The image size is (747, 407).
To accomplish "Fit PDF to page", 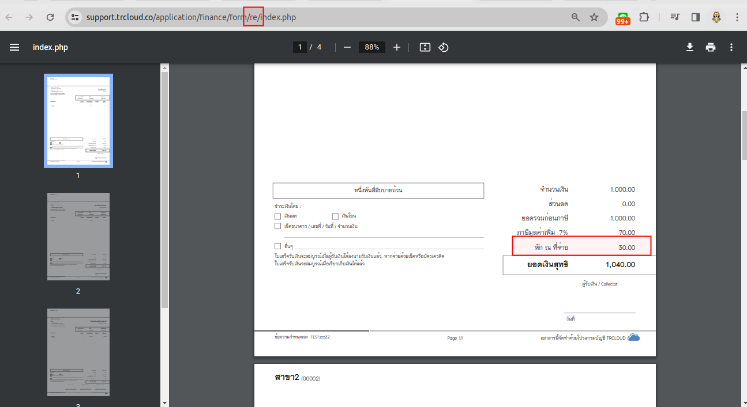I will pyautogui.click(x=425, y=47).
